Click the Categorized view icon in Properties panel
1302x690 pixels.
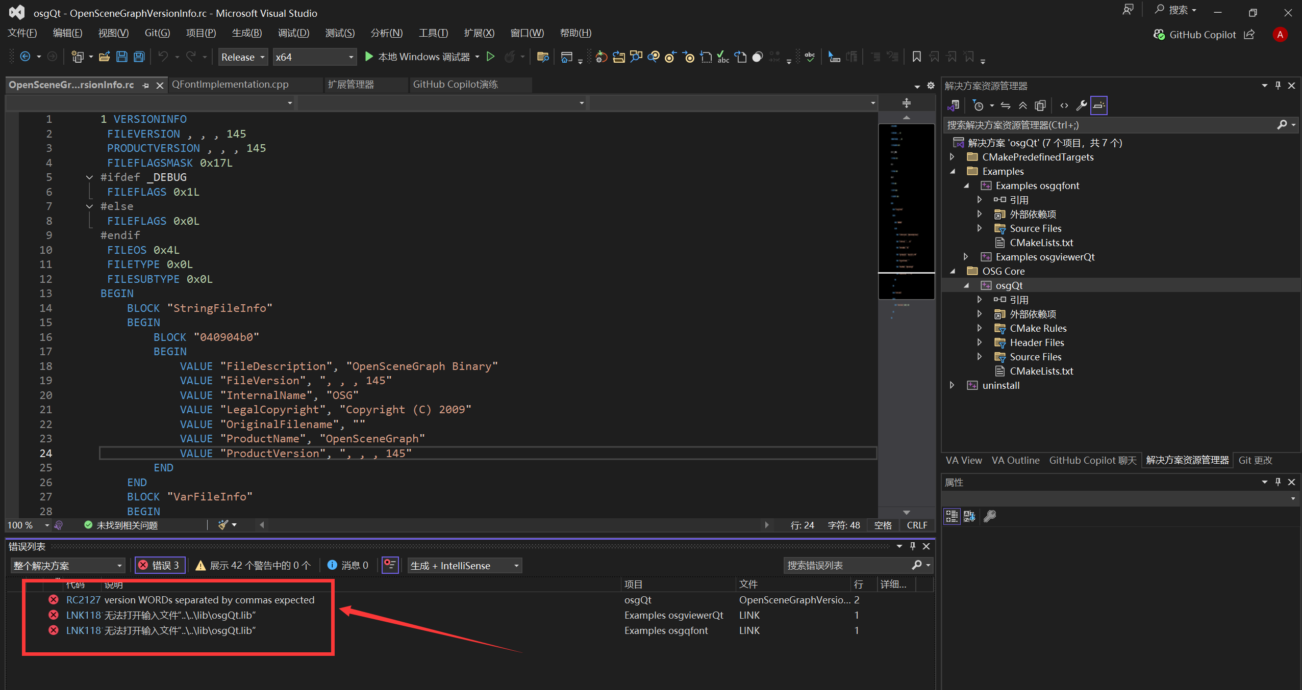952,516
